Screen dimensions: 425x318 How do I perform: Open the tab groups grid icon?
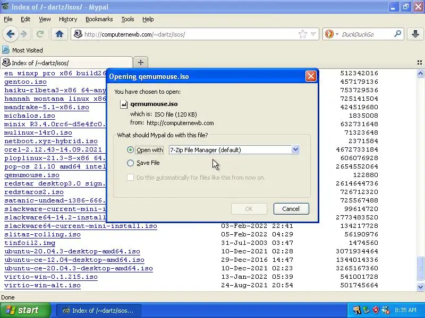pos(419,63)
